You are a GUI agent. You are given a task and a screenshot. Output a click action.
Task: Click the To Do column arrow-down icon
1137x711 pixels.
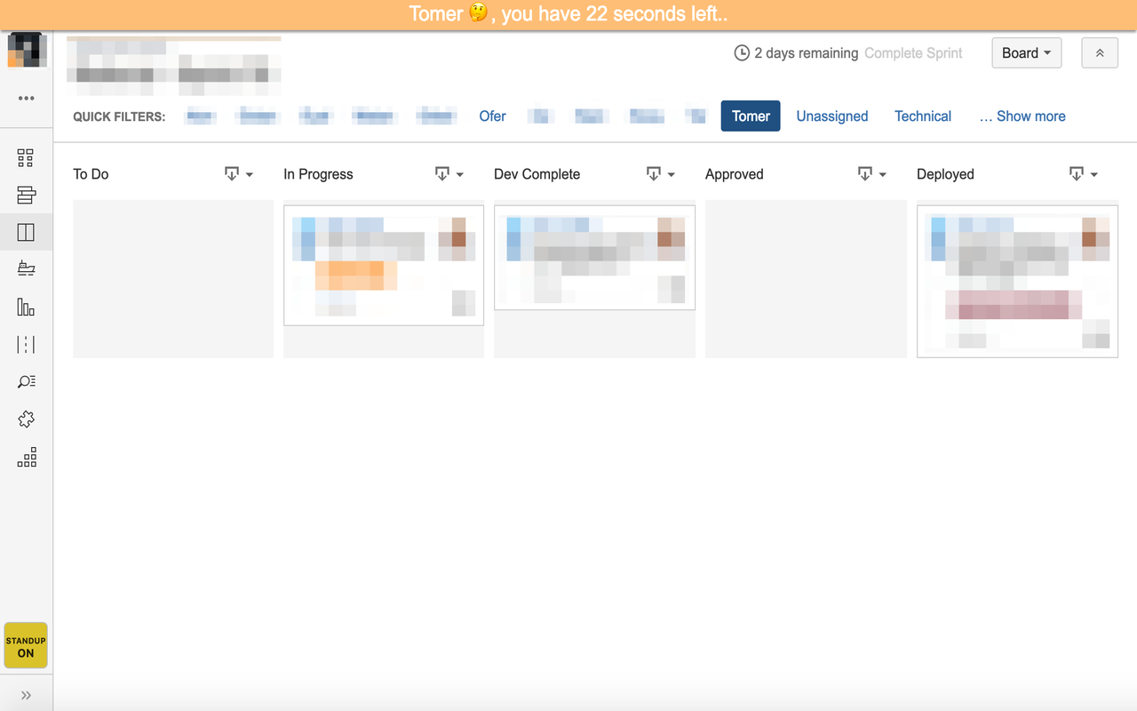pyautogui.click(x=232, y=174)
